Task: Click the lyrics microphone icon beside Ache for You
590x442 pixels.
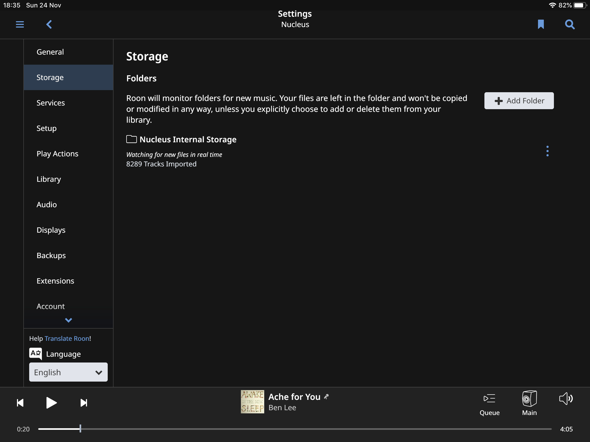Action: [x=327, y=397]
